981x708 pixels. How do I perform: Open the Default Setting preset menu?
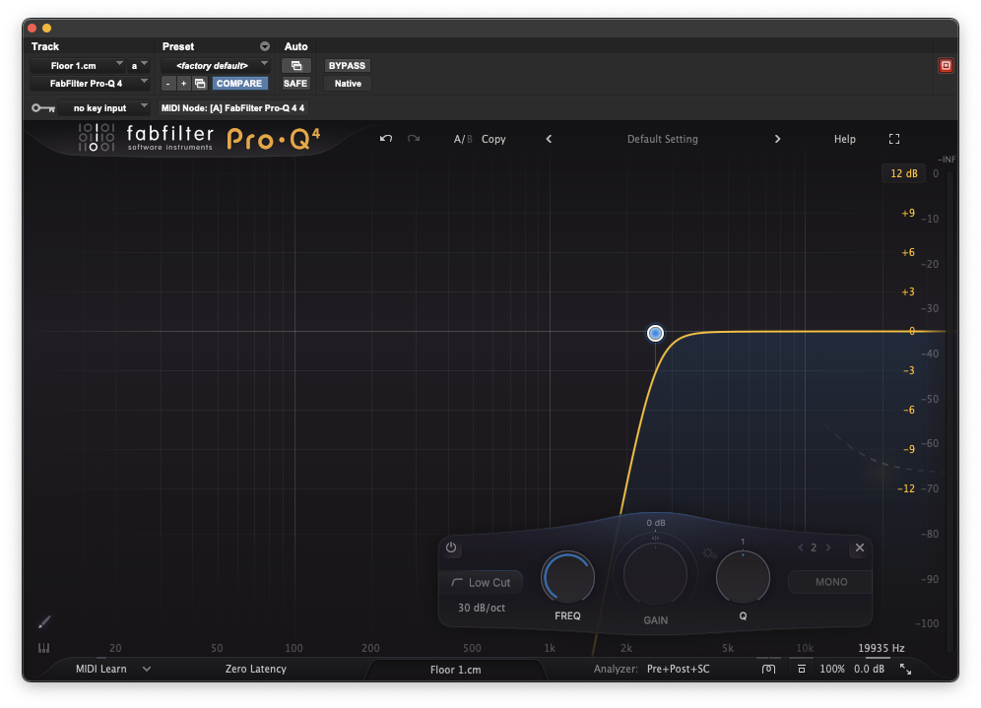click(x=663, y=139)
